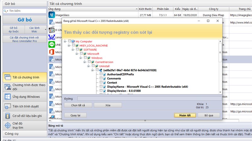This screenshot has width=252, height=141.
Task: Click the ImageGlass application icon
Action: coord(52,15)
